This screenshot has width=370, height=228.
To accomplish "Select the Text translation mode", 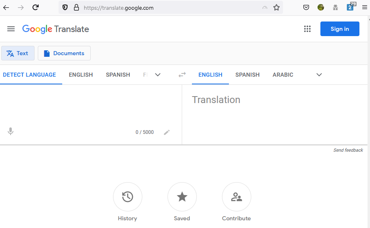I will [x=18, y=53].
